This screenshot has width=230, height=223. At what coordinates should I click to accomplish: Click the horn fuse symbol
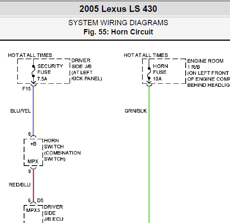pyautogui.click(x=149, y=73)
